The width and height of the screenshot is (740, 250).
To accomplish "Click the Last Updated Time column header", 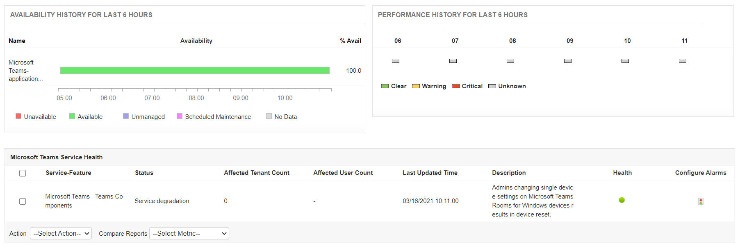I will (430, 172).
